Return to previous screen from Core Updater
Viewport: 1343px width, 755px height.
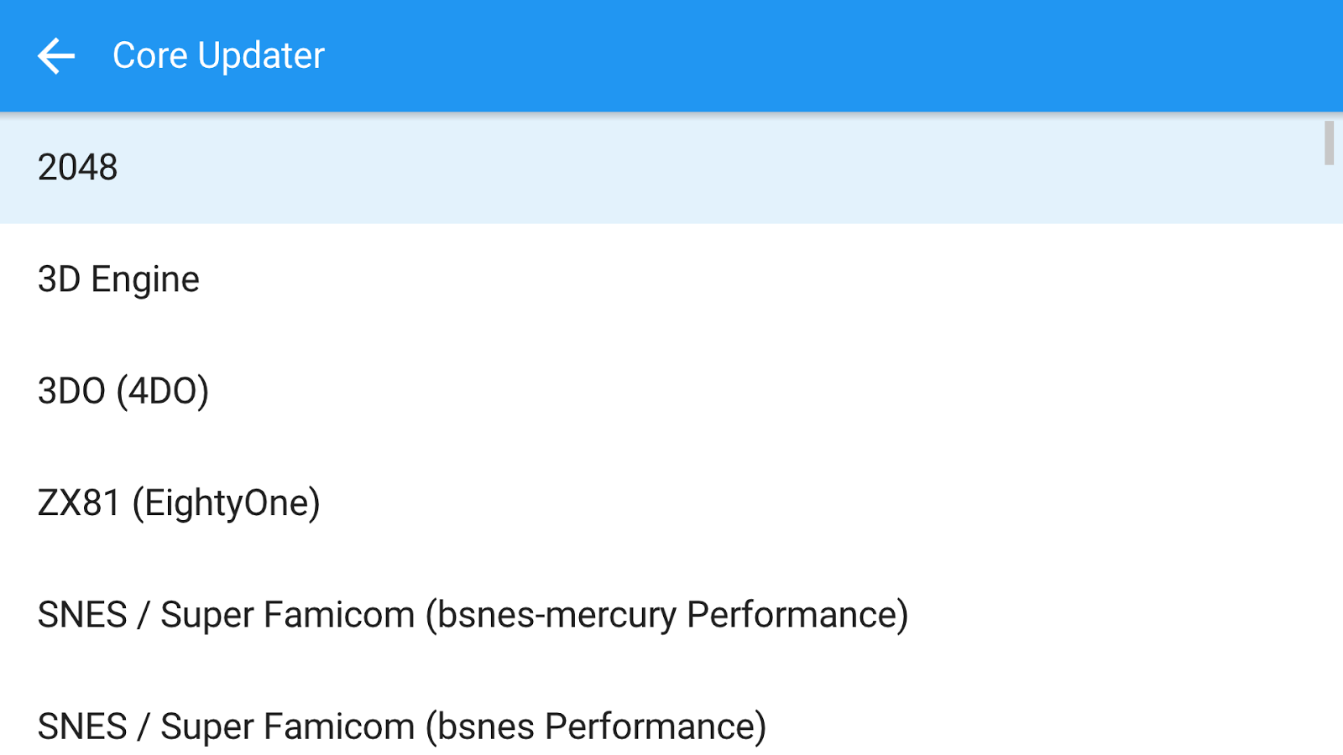tap(56, 56)
